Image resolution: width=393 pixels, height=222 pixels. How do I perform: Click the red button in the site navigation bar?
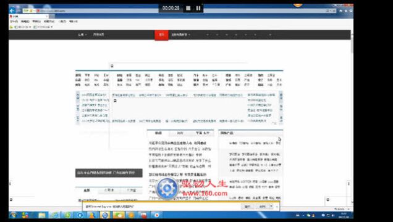[162, 35]
